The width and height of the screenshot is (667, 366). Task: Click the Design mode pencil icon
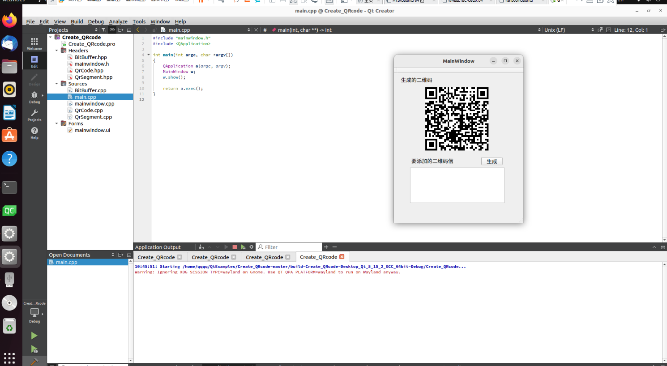(x=34, y=79)
